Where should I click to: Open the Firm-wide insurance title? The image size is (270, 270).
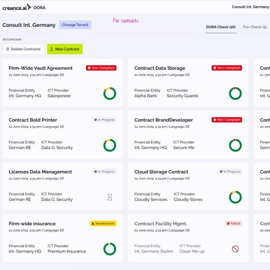tap(32, 224)
